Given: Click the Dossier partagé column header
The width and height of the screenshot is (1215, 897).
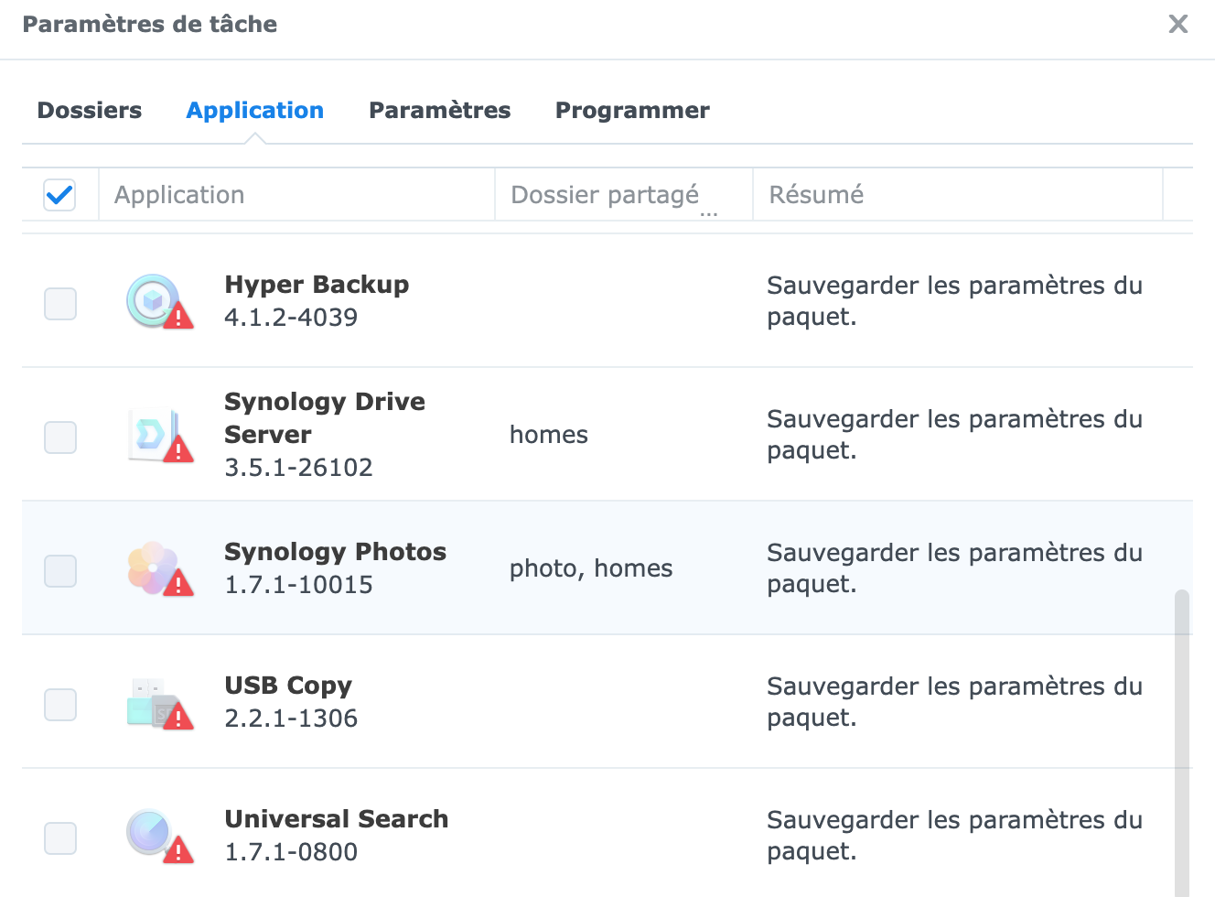Looking at the screenshot, I should click(605, 195).
